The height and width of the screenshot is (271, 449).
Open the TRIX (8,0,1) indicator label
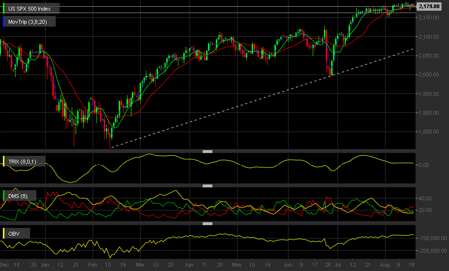tap(22, 162)
